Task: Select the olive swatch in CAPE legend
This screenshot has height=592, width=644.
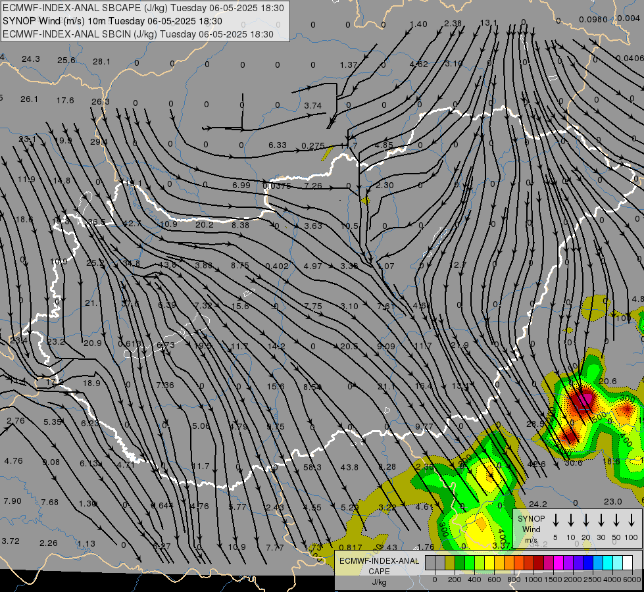Action: [450, 562]
